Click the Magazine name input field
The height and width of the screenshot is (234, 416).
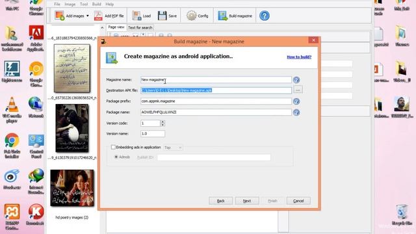216,79
